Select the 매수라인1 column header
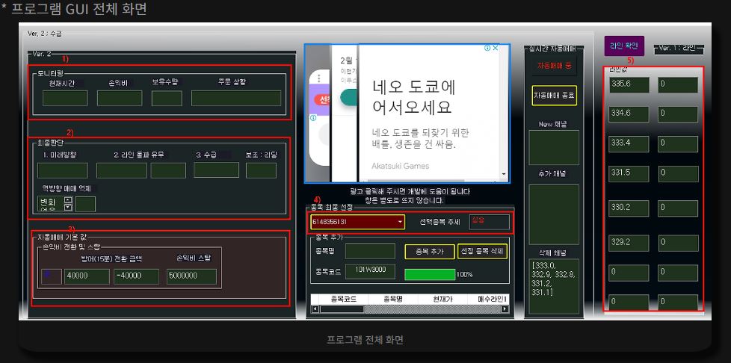731x363 pixels. click(488, 300)
